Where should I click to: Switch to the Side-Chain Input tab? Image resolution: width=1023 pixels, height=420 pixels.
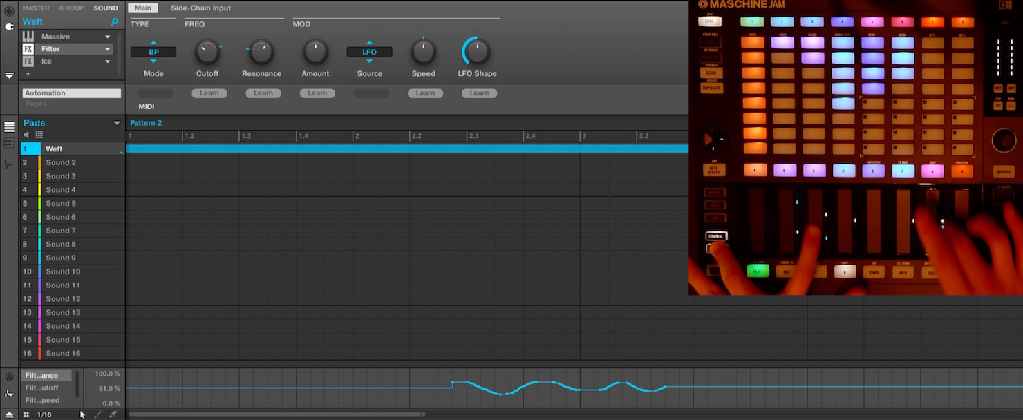pos(201,8)
